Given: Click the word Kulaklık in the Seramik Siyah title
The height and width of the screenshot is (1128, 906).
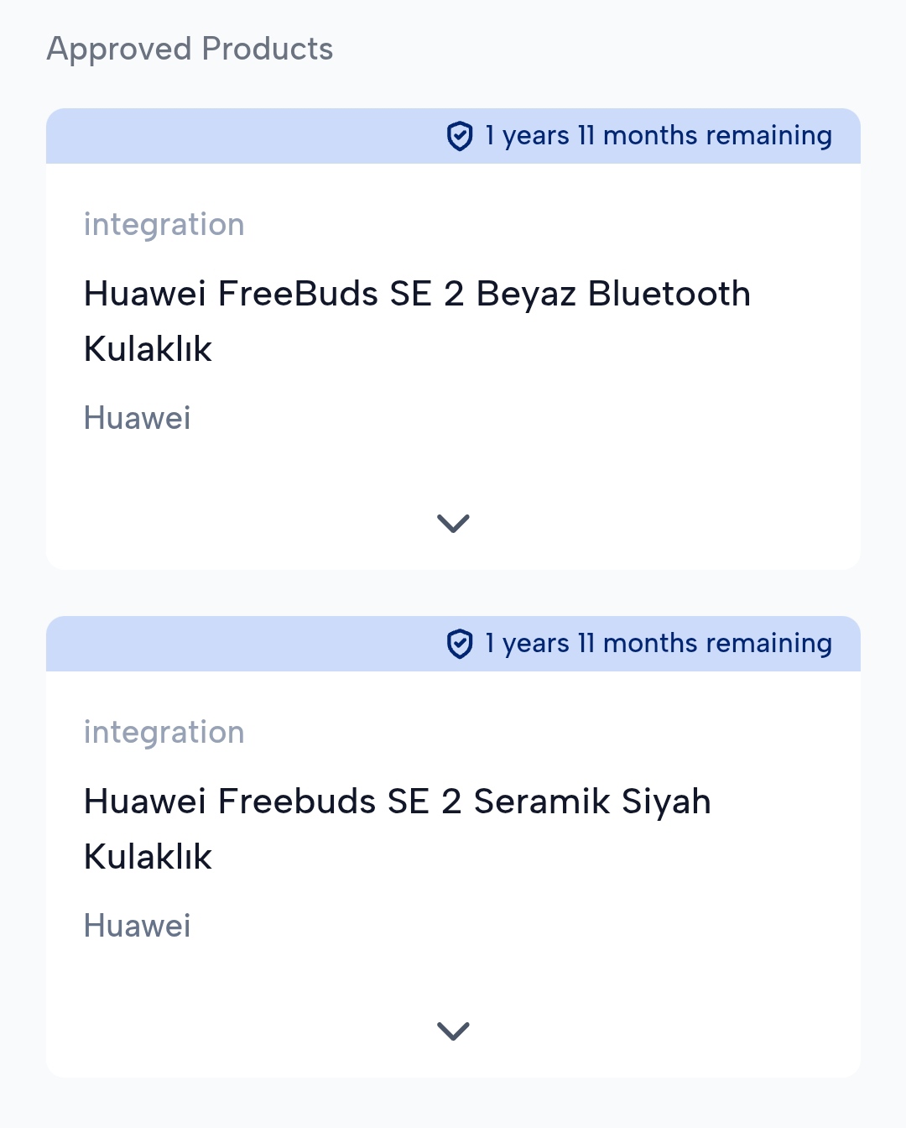Looking at the screenshot, I should pos(148,857).
